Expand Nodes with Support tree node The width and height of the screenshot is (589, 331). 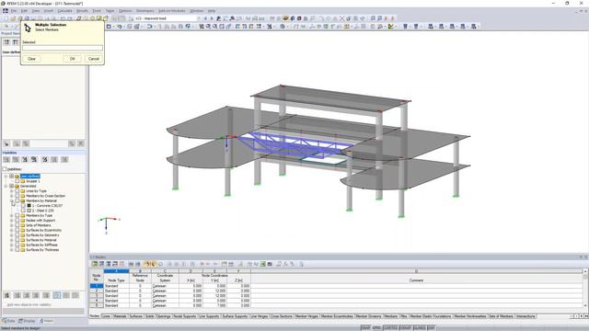(x=12, y=221)
